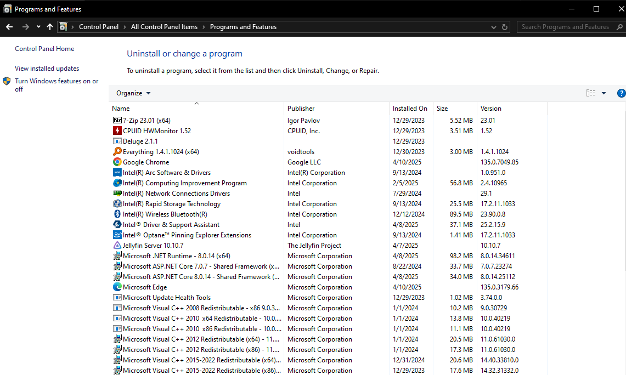Select the Microsoft Edge icon
The image size is (626, 375).
click(117, 287)
